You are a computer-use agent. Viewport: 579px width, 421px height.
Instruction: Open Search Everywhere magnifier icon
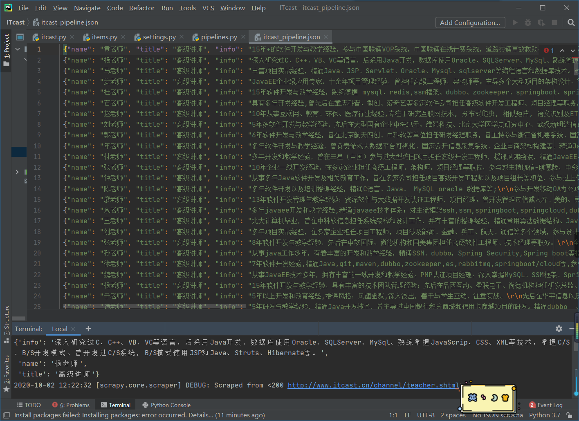[571, 22]
